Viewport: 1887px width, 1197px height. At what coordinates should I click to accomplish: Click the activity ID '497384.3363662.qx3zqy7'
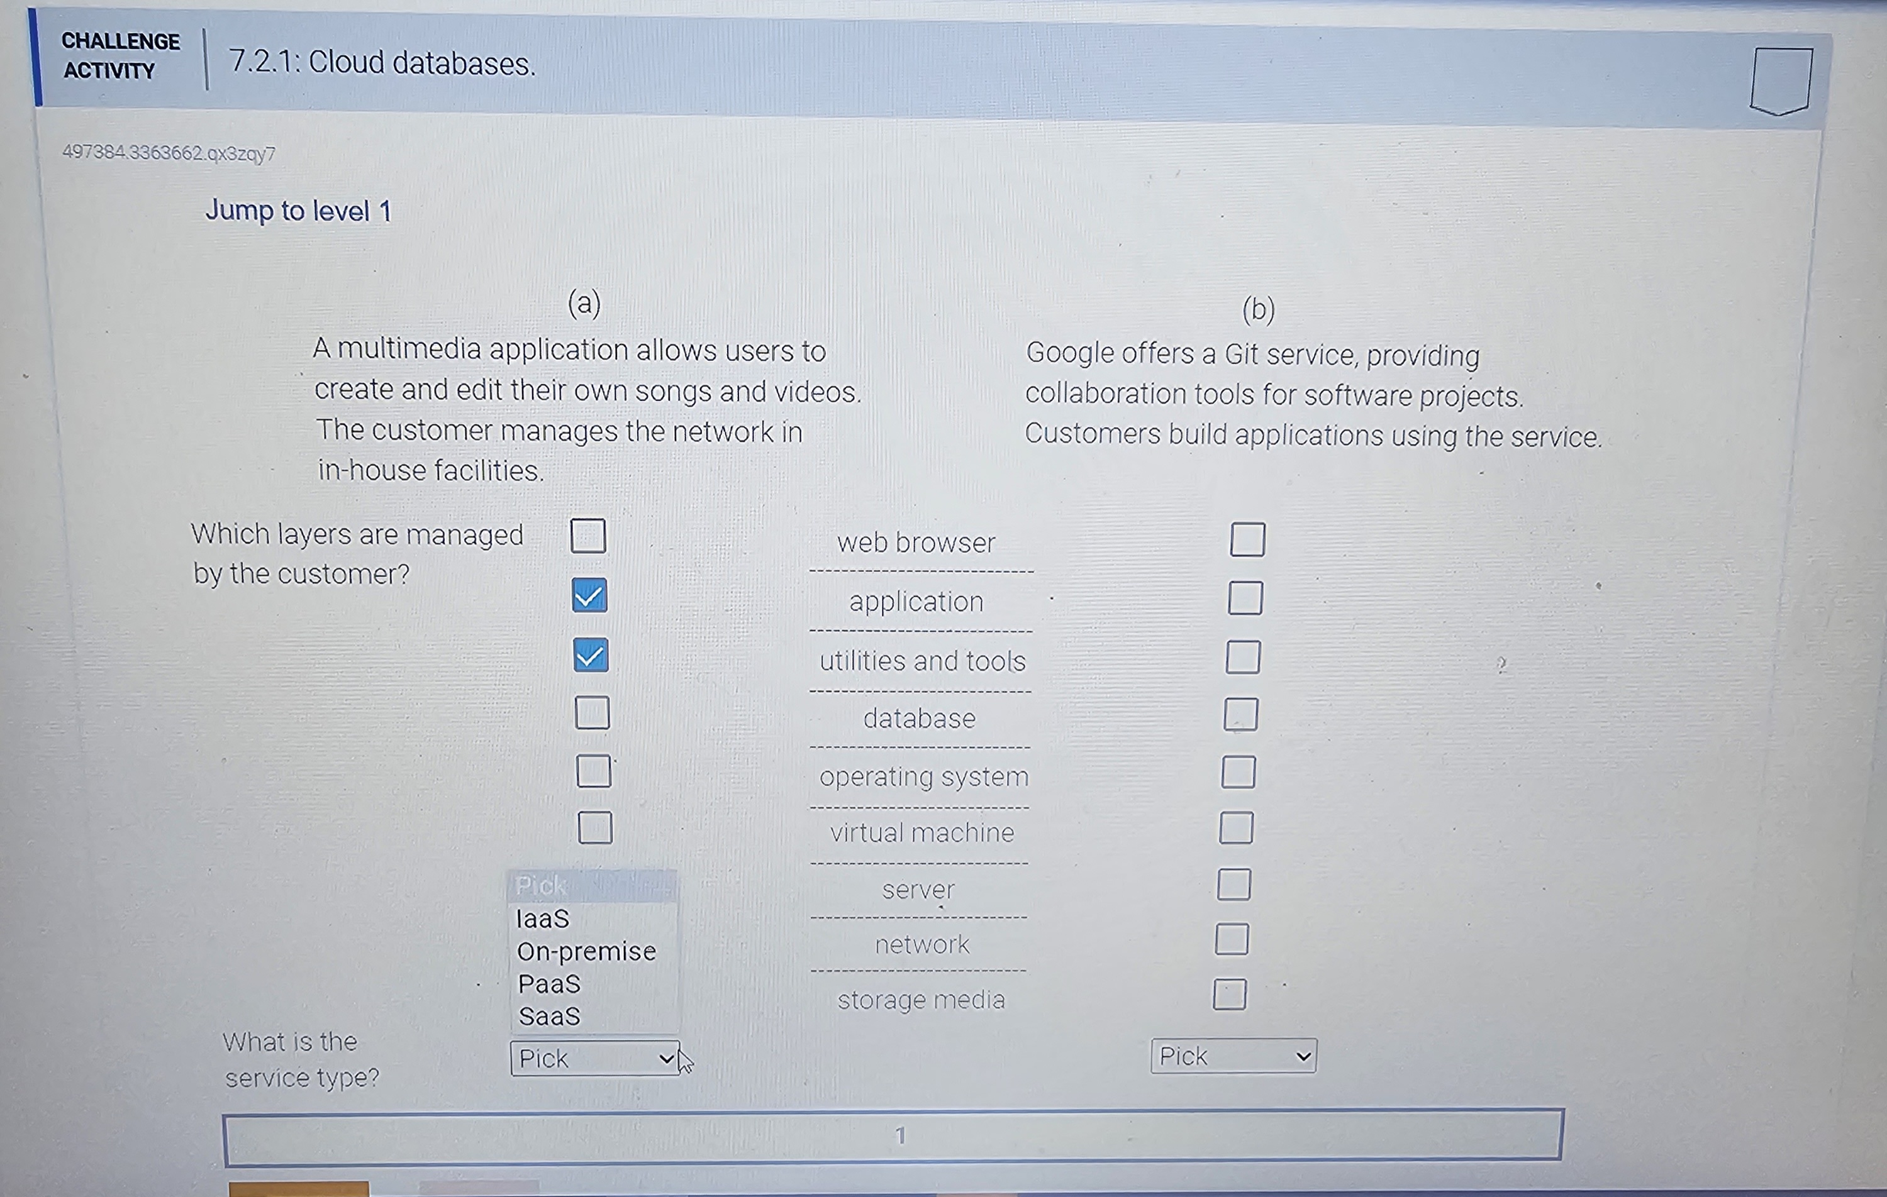[169, 153]
